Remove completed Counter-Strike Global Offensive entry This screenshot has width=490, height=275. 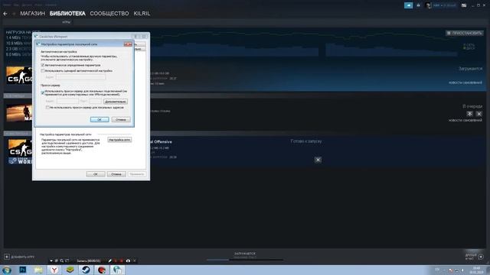point(318,160)
